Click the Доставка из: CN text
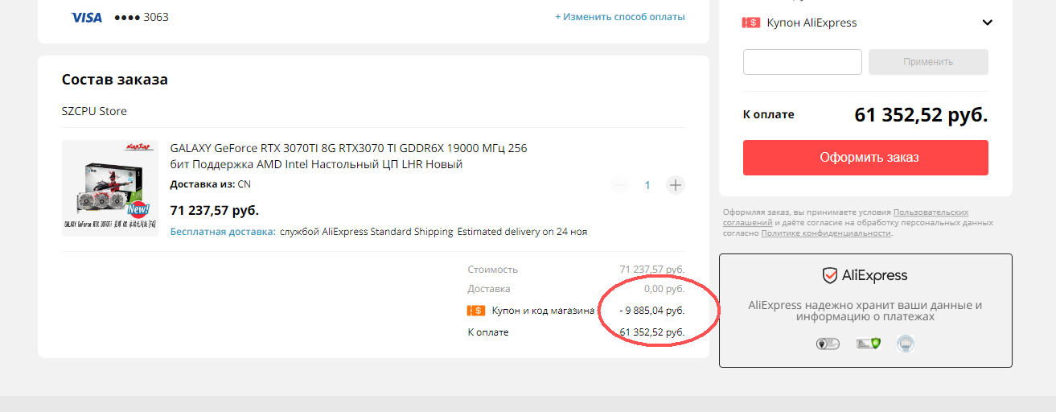The height and width of the screenshot is (412, 1056). [210, 184]
